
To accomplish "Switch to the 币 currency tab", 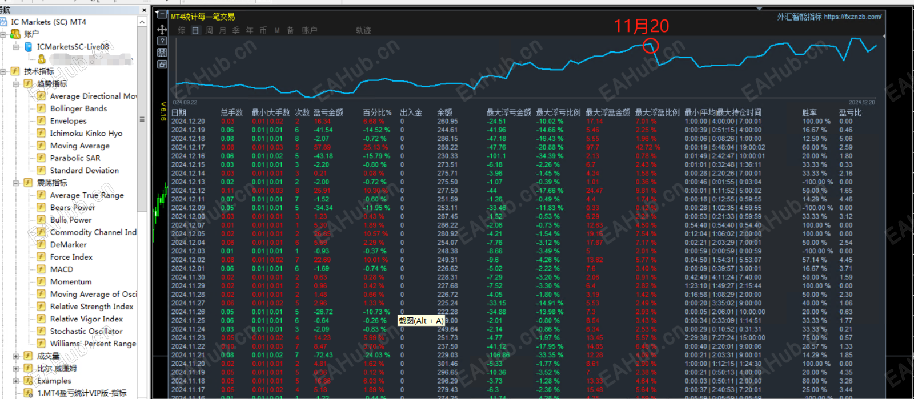I will 263,30.
